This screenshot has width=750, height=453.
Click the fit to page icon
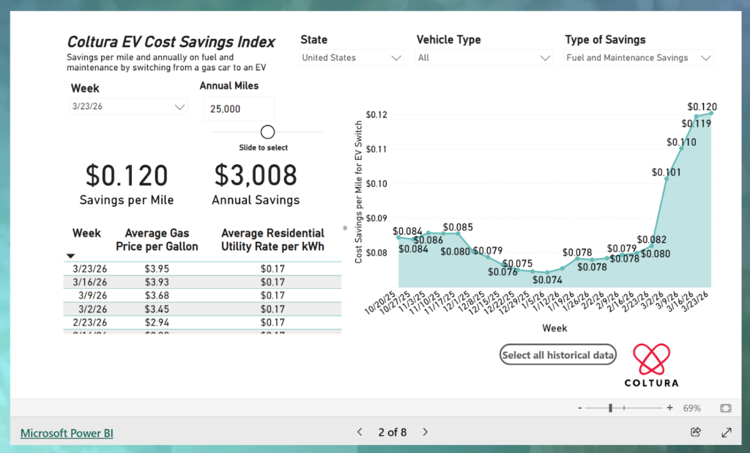(x=725, y=408)
